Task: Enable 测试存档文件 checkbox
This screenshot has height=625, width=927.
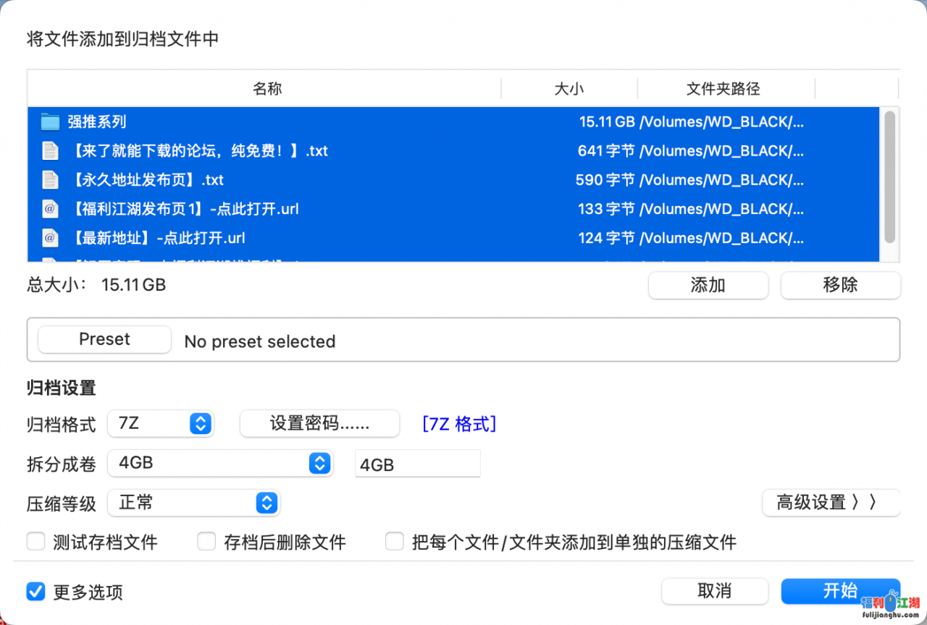Action: point(35,542)
